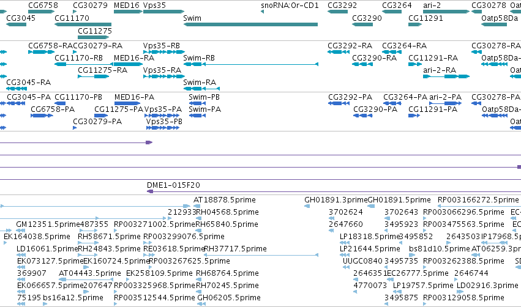Select the CG3045-PA protein label
This screenshot has width=521, height=307.
29,97
